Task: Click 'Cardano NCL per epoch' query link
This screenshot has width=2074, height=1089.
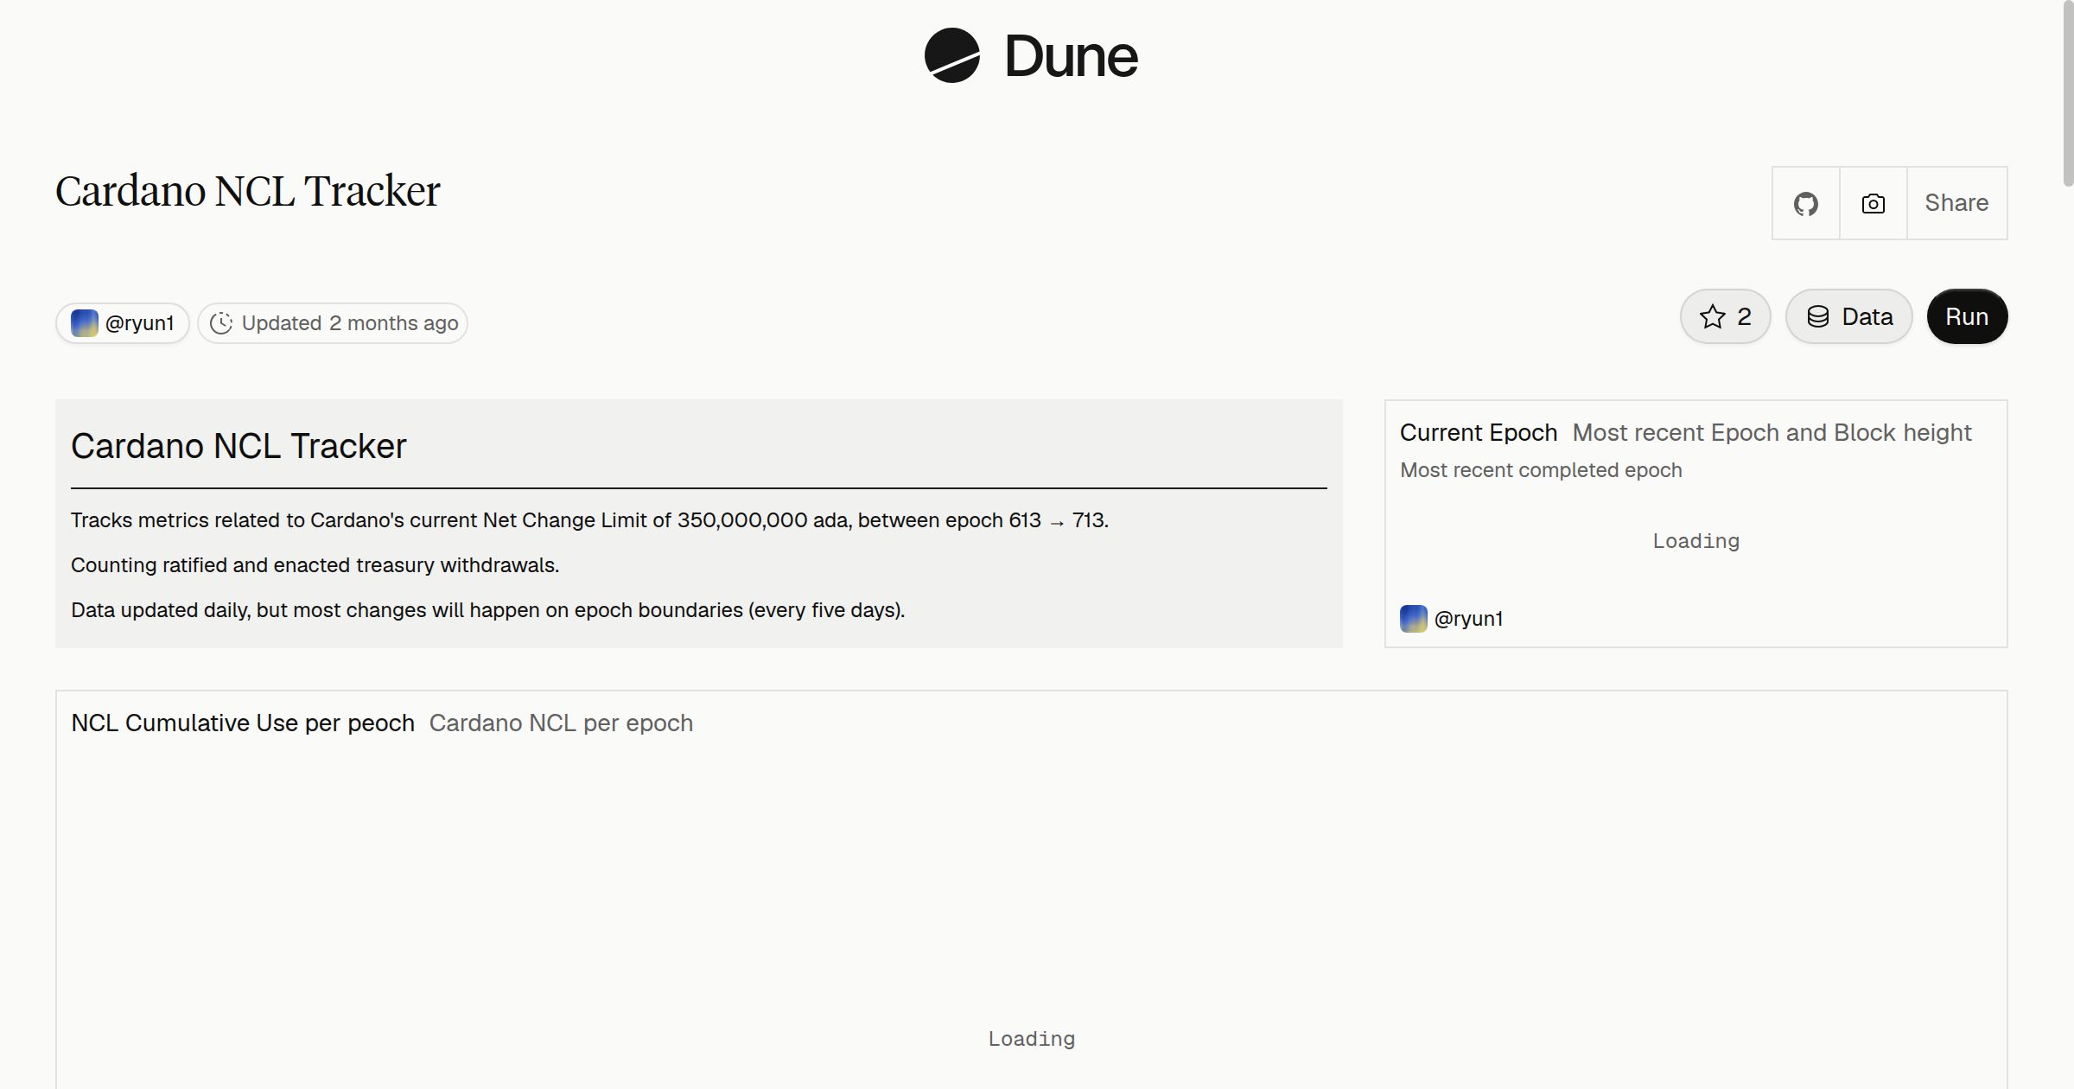Action: 561,723
